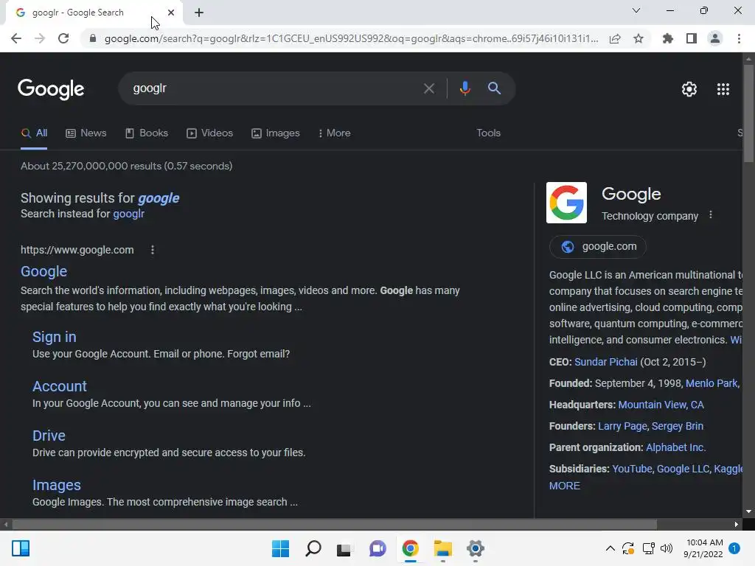Open the notification badge in the tray
Image resolution: width=755 pixels, height=566 pixels.
tap(734, 548)
